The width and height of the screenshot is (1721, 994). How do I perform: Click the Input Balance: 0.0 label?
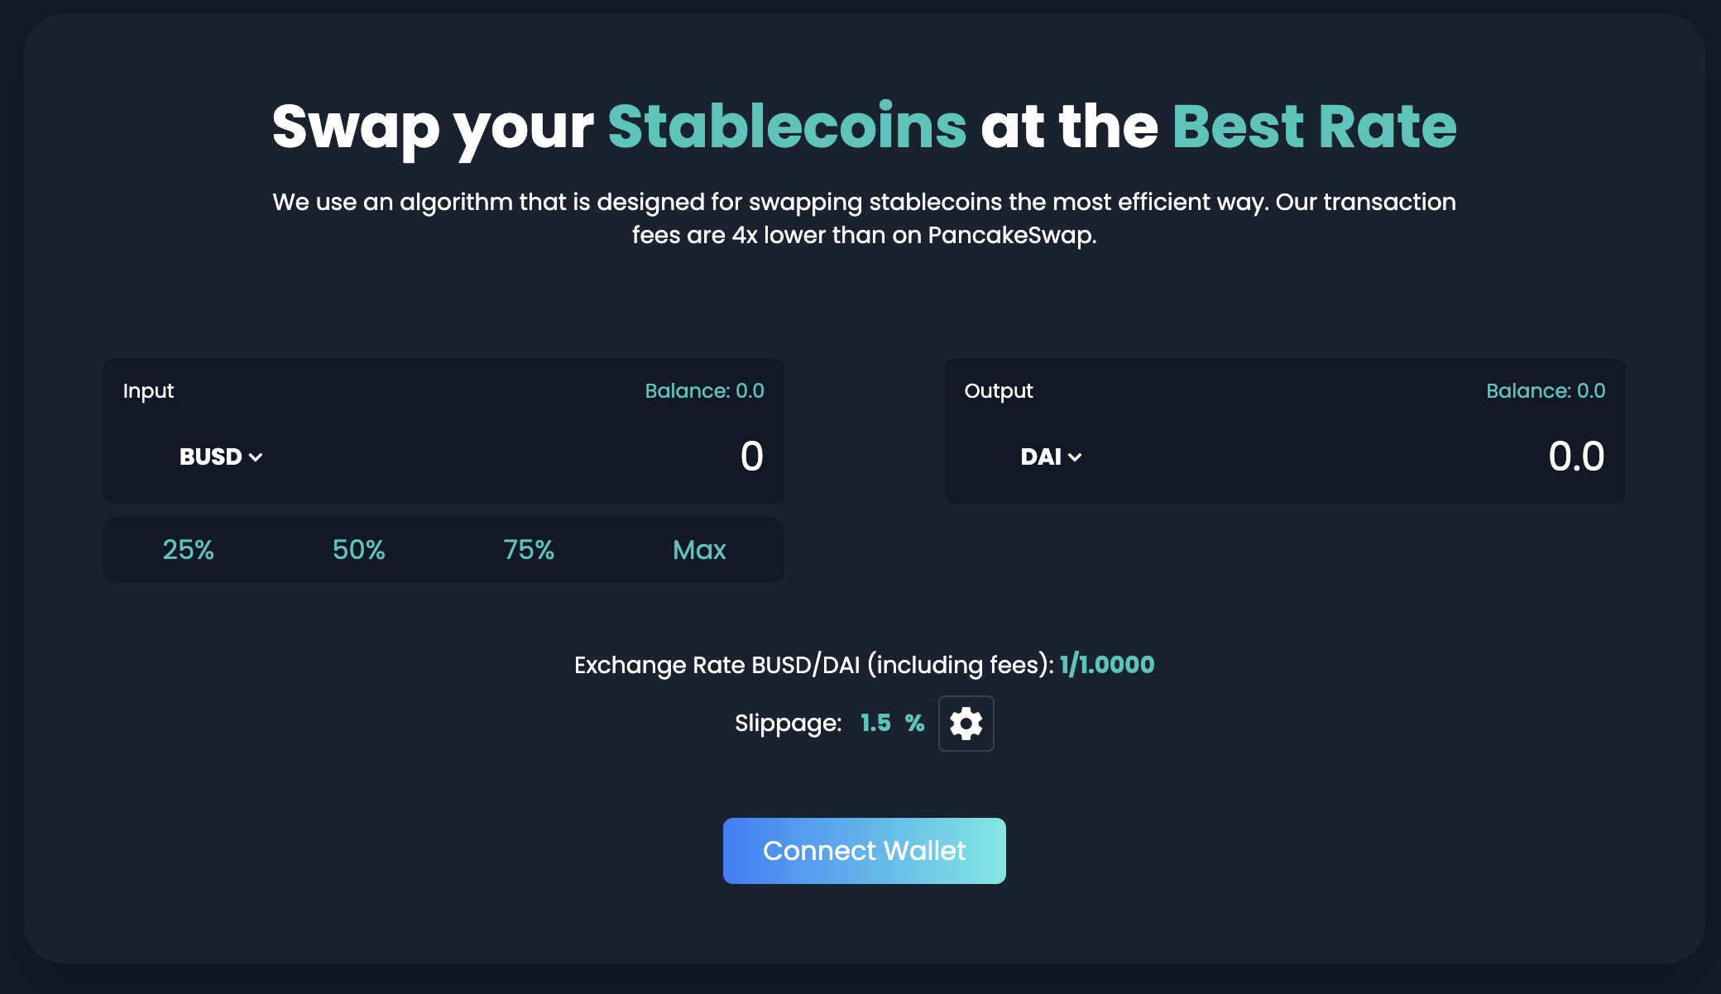point(704,391)
